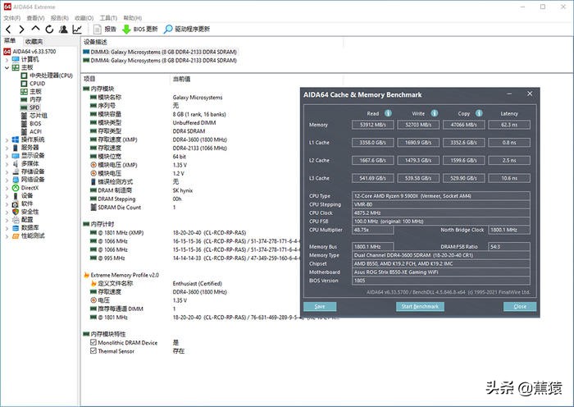Click the 性能测试 tree item icon

pyautogui.click(x=16, y=236)
